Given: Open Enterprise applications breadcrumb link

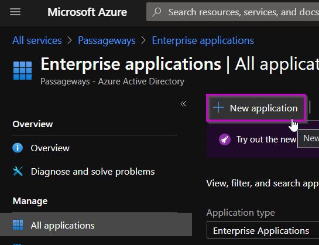Looking at the screenshot, I should (203, 40).
